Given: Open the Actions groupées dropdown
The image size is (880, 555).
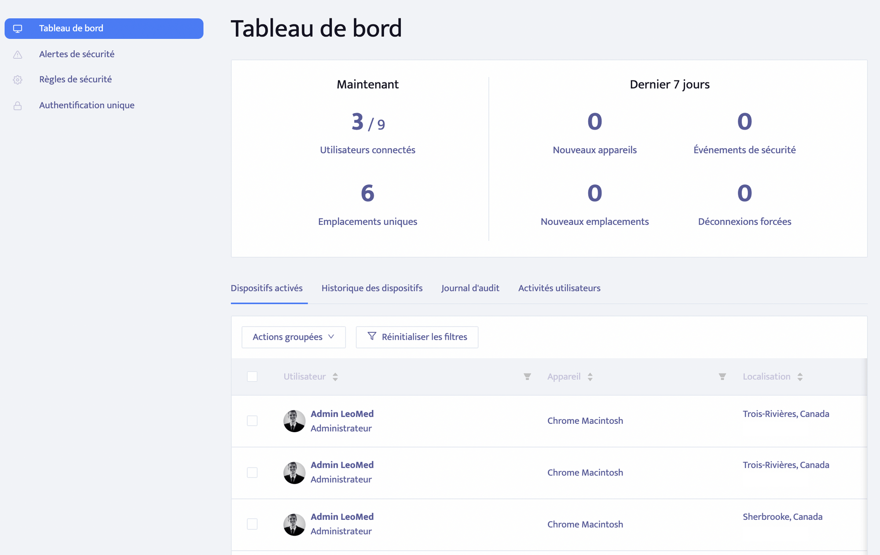Looking at the screenshot, I should (293, 337).
